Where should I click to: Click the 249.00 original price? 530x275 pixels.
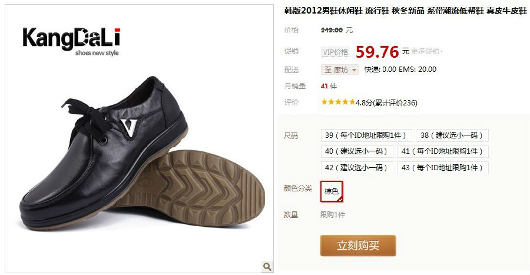click(332, 30)
